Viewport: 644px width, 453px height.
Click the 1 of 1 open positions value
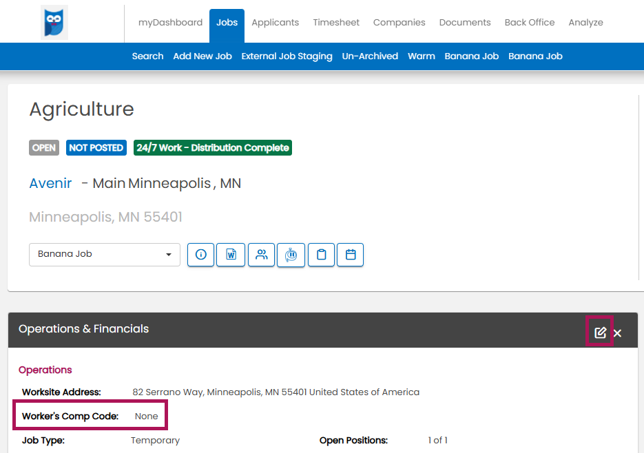click(x=437, y=441)
